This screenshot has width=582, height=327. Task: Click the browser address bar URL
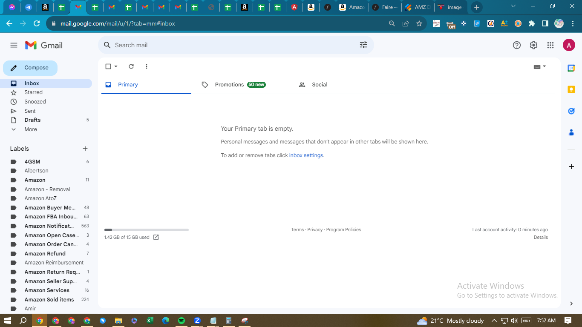tap(118, 23)
